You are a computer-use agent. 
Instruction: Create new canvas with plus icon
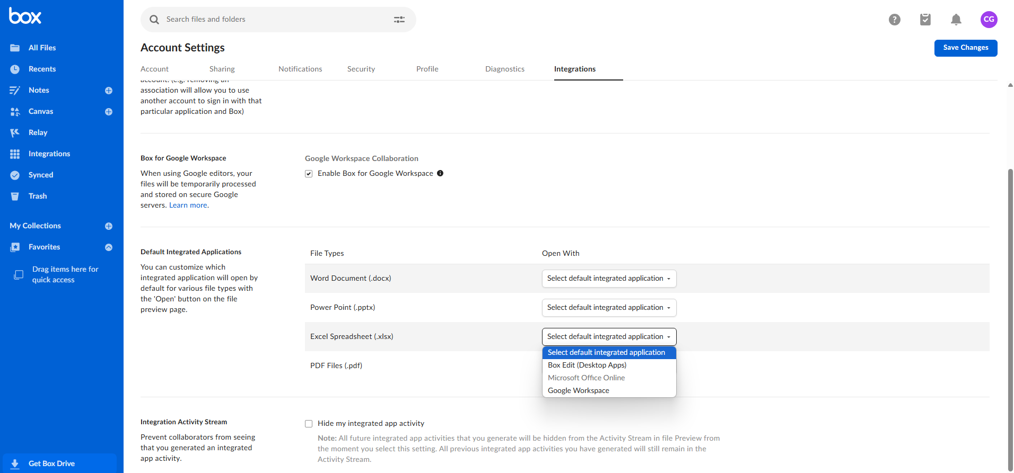(109, 112)
